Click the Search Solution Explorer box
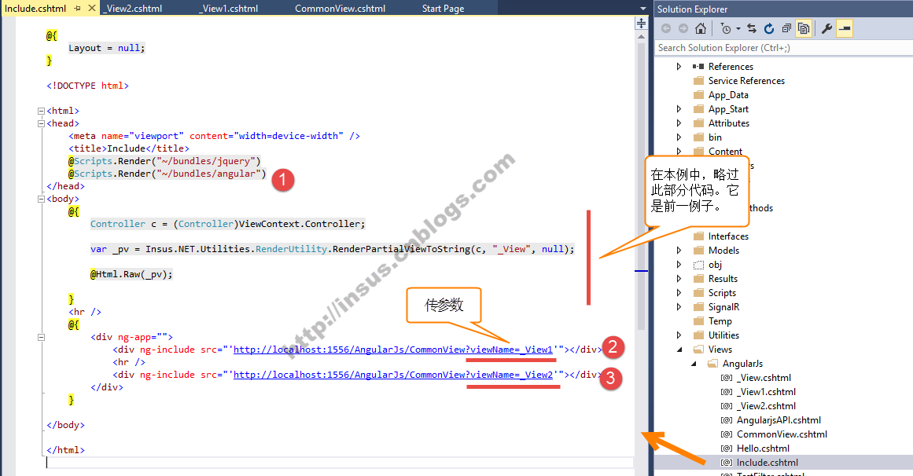913x476 pixels. coord(783,48)
